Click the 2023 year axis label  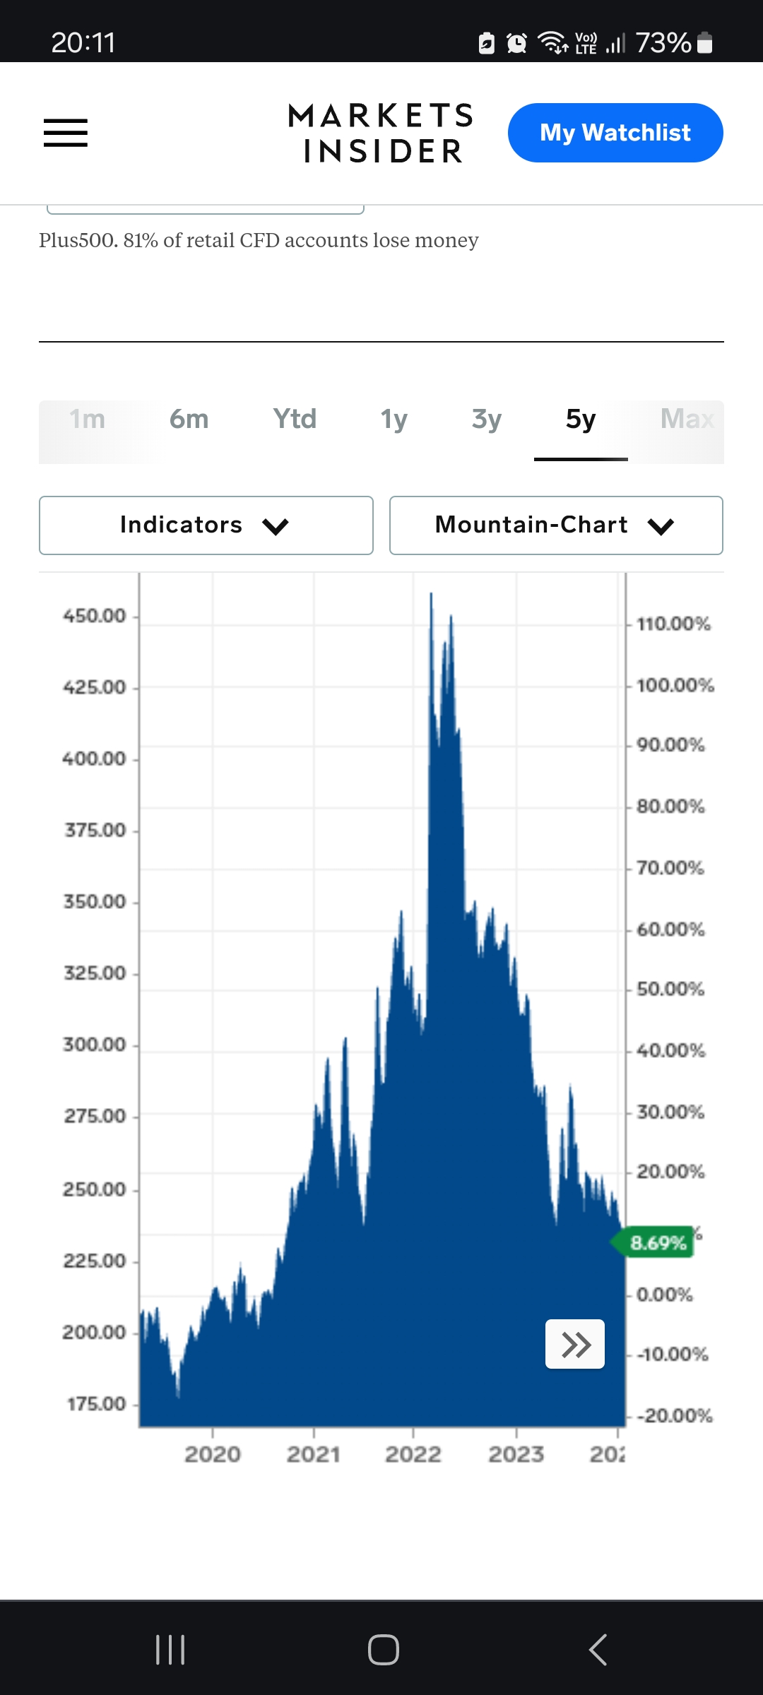point(516,1454)
